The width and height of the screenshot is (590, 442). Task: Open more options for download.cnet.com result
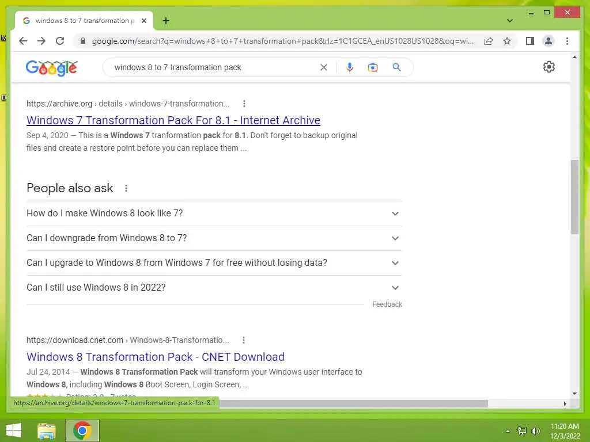[x=244, y=340]
